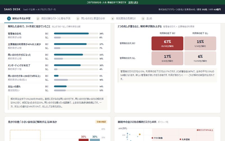This screenshot has width=225, height=141.
Task: Click the 37% bar for 主要機能の利用率
Action: click(x=70, y=44)
